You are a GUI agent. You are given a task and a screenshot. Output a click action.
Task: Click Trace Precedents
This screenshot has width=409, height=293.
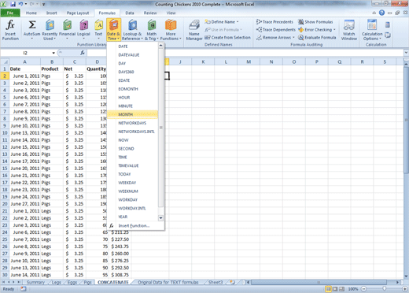[x=275, y=22]
